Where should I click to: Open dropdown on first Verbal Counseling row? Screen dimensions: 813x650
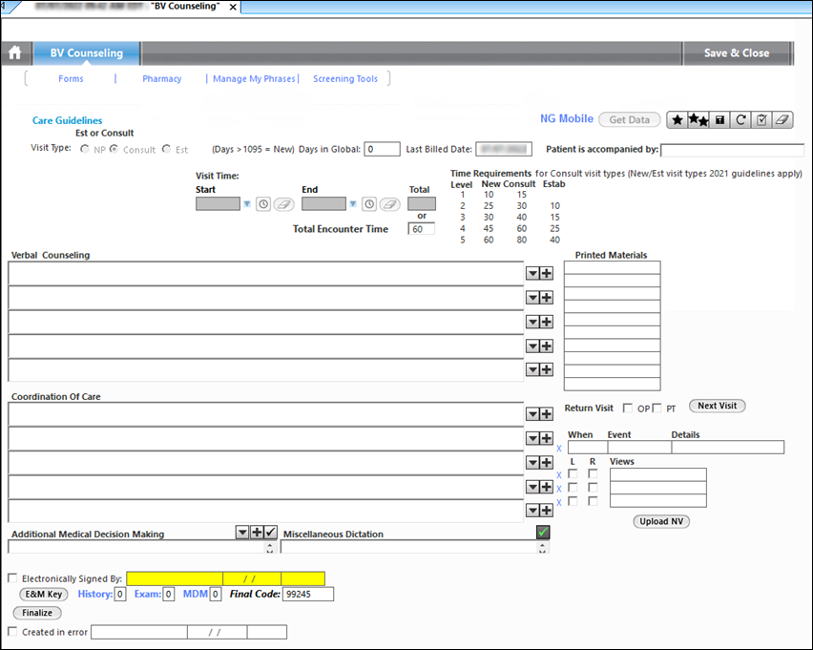coord(532,273)
